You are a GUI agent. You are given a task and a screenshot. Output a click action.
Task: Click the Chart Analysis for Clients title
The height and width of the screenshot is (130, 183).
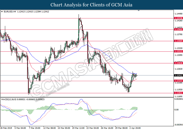pos(92,5)
